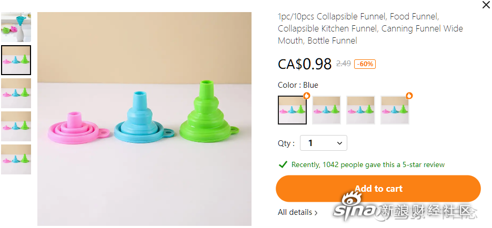
Task: Click the -60% discount badge
Action: click(x=365, y=64)
